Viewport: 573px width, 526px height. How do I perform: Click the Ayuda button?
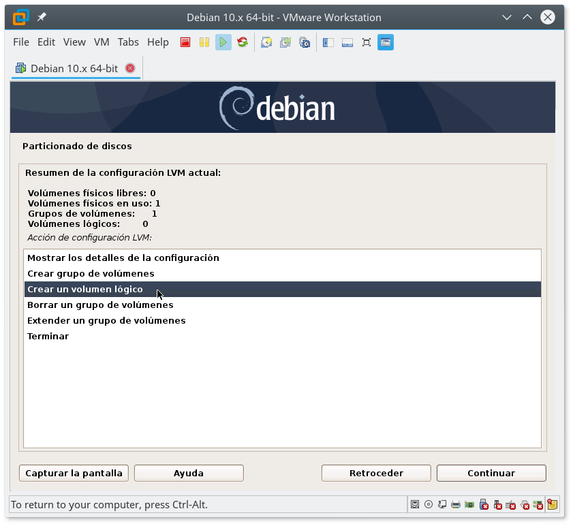point(189,474)
